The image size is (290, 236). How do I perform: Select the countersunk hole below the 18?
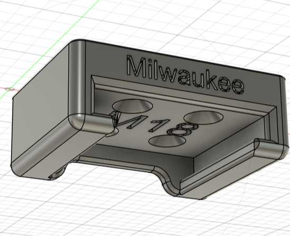point(167,141)
